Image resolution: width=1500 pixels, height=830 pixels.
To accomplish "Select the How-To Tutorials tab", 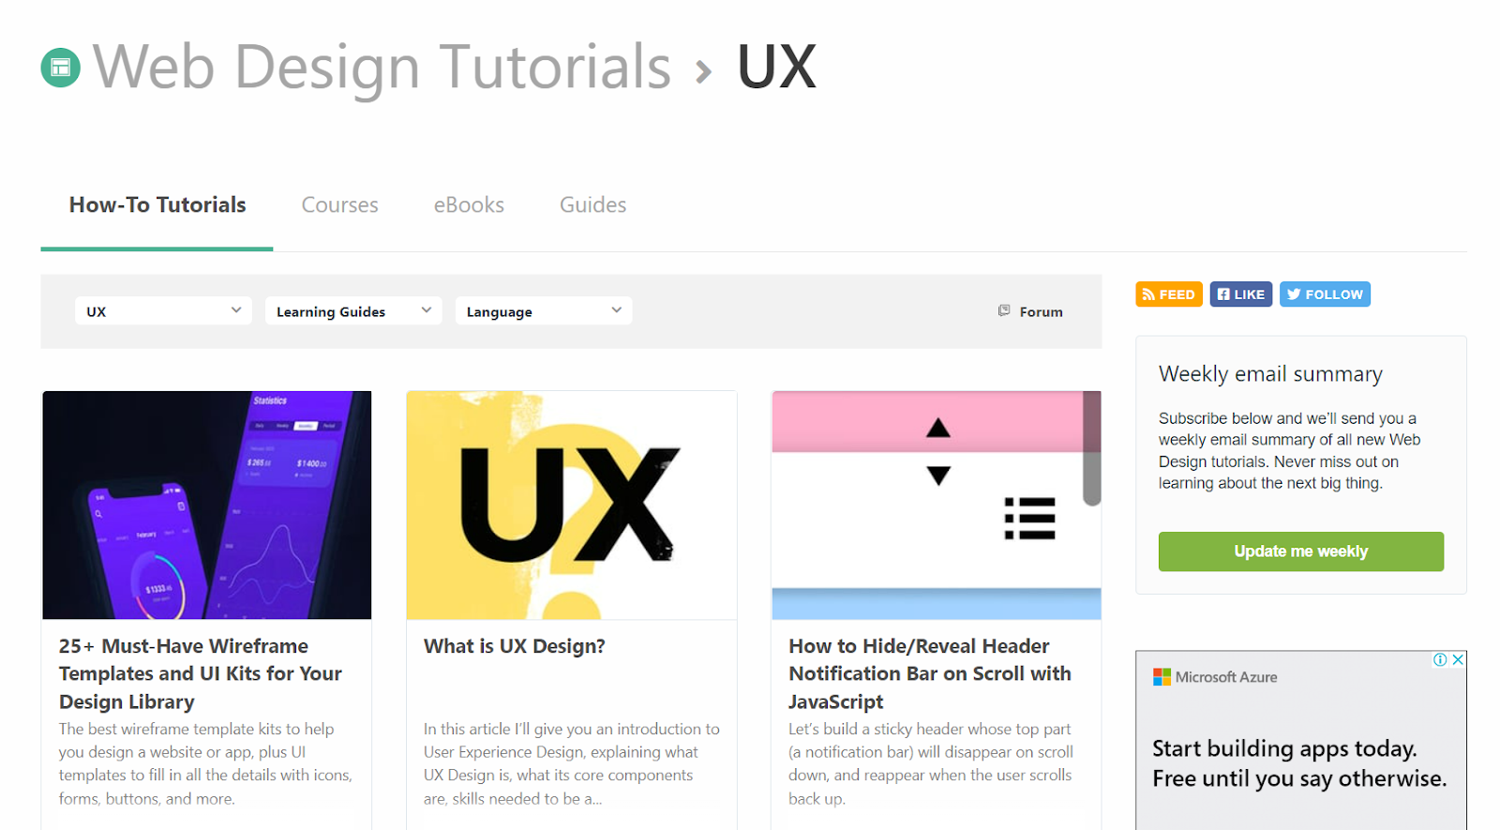I will (157, 205).
